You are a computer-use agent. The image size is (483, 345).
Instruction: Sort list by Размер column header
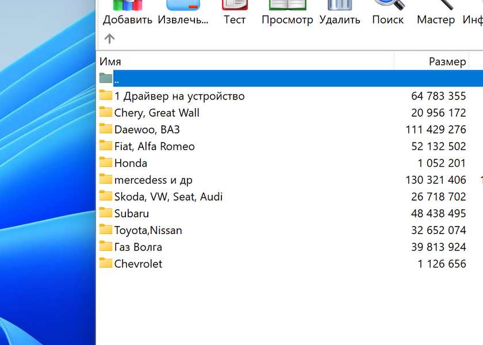click(x=447, y=62)
